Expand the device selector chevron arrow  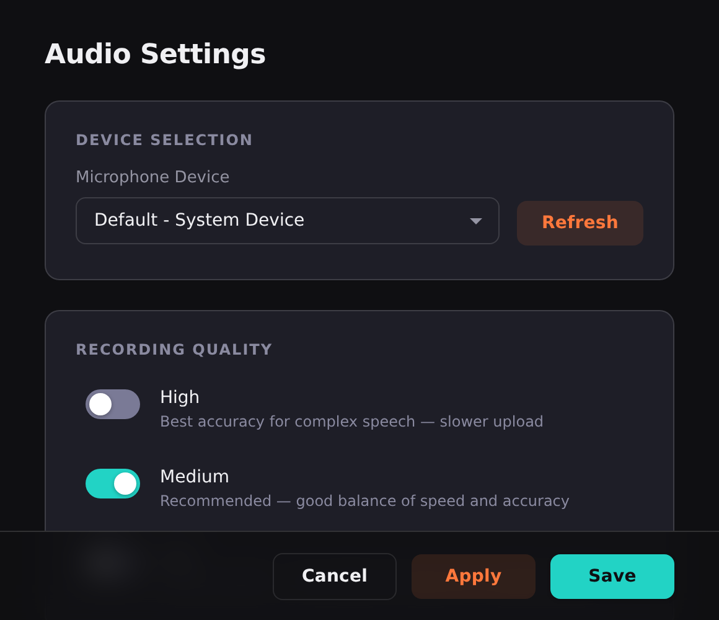tap(475, 221)
